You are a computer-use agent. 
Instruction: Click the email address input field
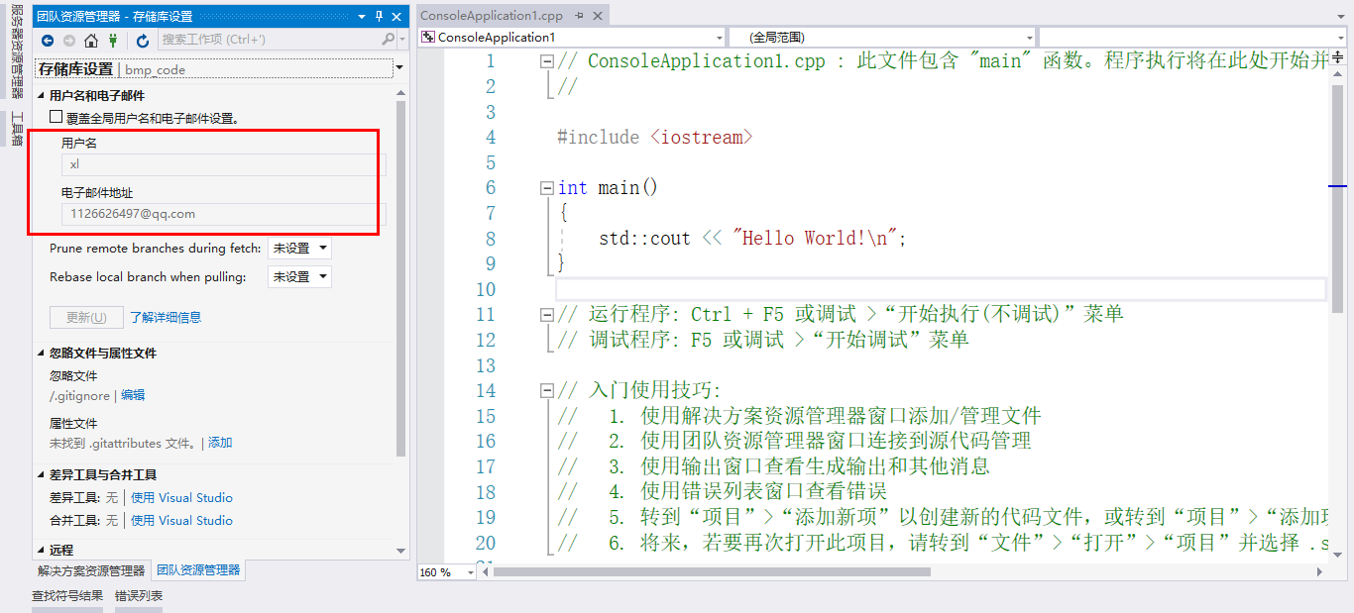pos(218,213)
